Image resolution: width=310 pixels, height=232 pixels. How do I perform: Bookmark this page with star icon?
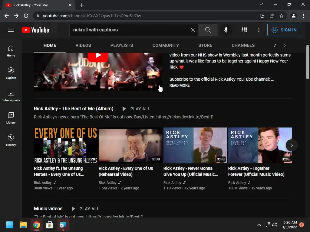(281, 16)
